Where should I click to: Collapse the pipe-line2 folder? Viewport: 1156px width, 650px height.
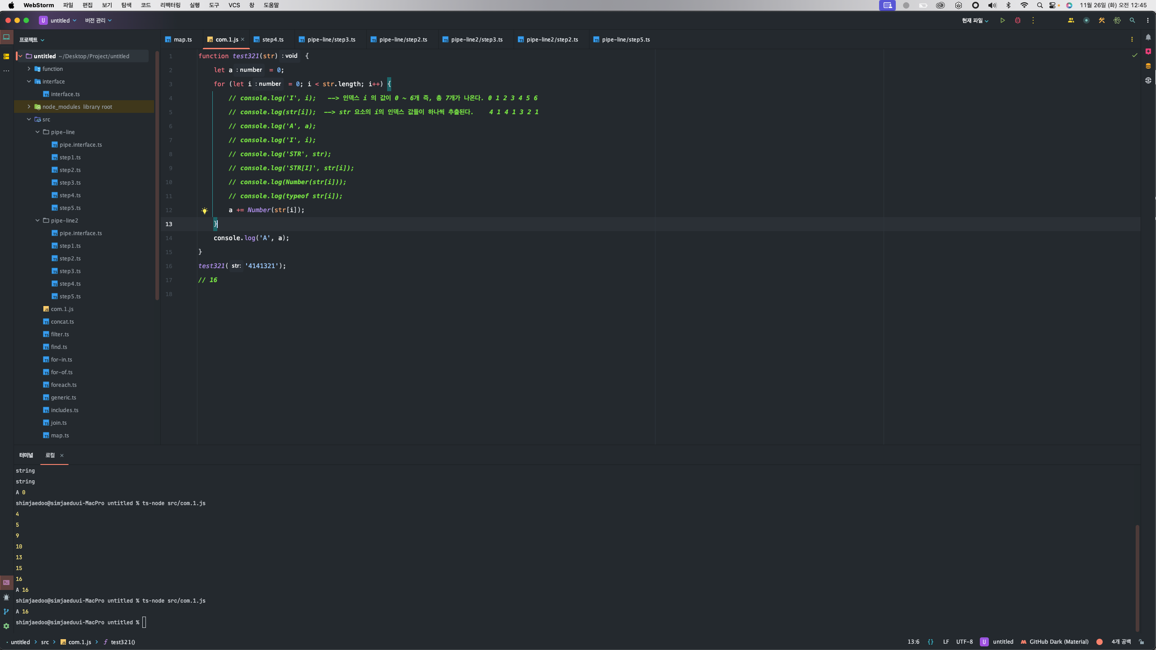37,220
